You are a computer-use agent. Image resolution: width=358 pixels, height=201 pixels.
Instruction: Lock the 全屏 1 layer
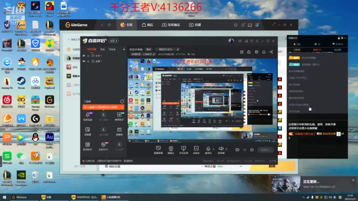click(x=88, y=61)
